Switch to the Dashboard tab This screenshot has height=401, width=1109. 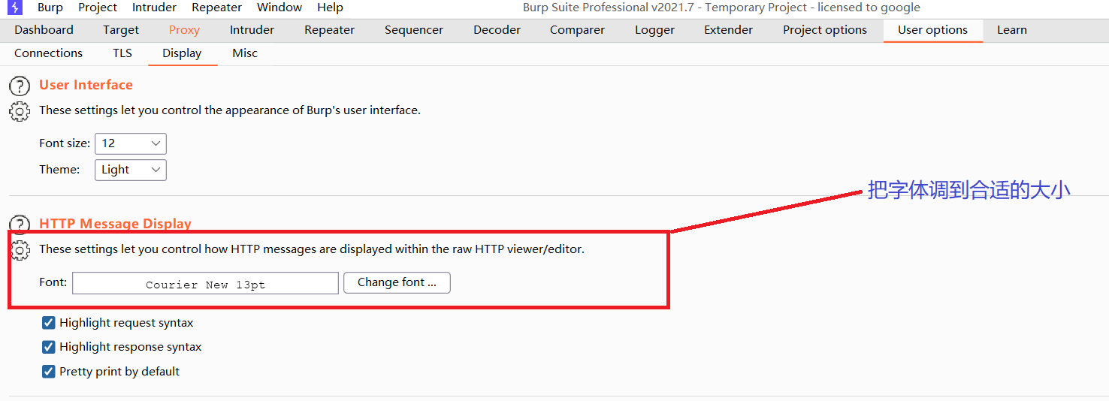coord(44,30)
